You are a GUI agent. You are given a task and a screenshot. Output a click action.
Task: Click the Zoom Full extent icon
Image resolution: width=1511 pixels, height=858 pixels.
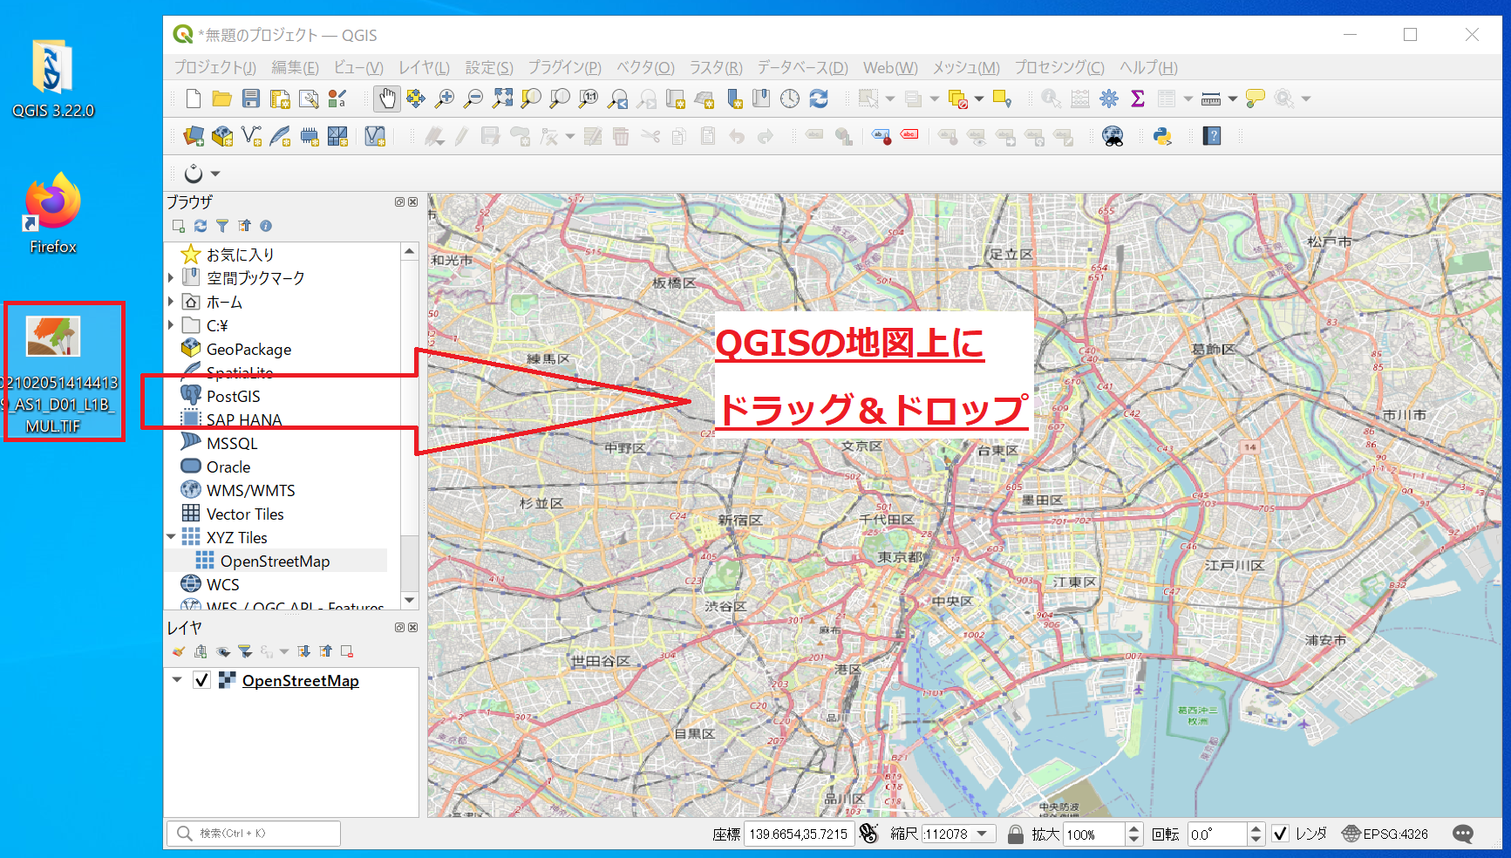(502, 99)
